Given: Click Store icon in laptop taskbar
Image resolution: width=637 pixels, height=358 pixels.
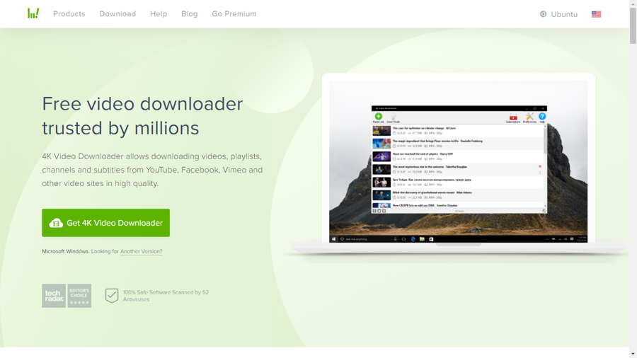Looking at the screenshot, I should tap(431, 239).
